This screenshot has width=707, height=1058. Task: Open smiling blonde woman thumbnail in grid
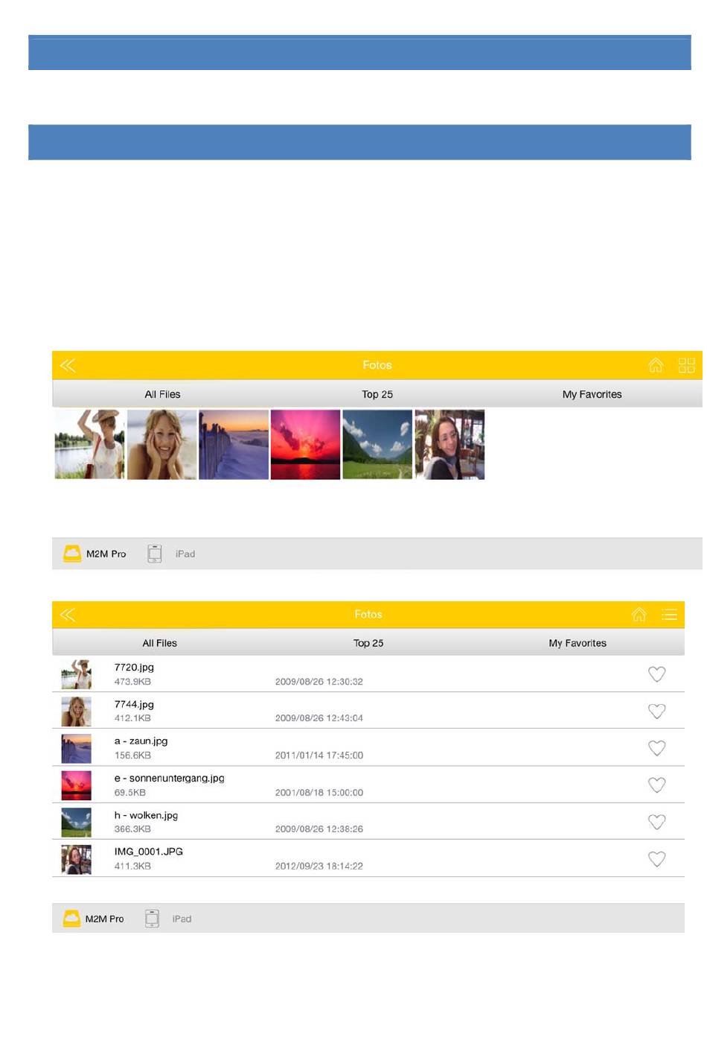161,444
